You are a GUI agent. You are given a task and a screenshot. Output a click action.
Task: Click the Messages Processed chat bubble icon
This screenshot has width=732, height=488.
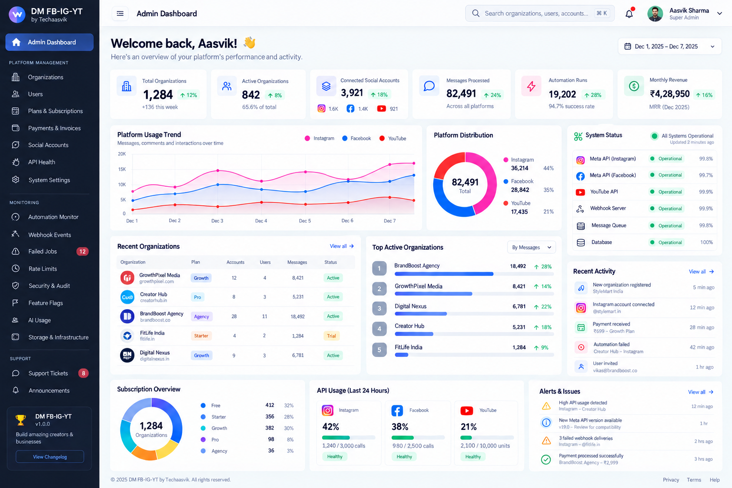pos(429,86)
